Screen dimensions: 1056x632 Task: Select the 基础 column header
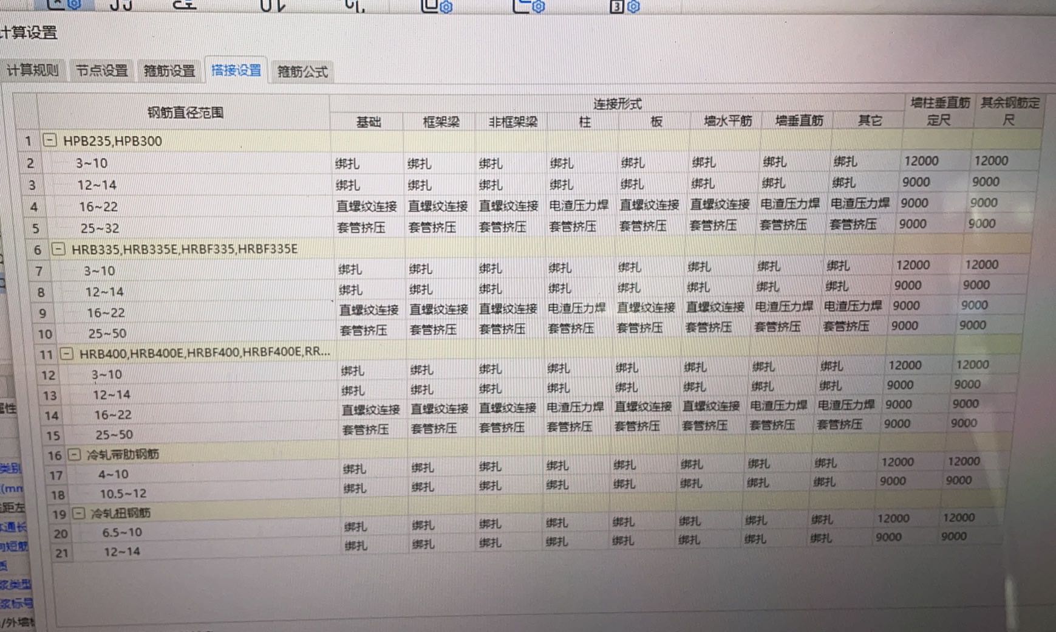click(x=369, y=122)
